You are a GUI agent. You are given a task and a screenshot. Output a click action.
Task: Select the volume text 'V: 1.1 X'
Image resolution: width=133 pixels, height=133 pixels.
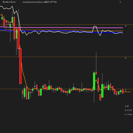[128, 110]
